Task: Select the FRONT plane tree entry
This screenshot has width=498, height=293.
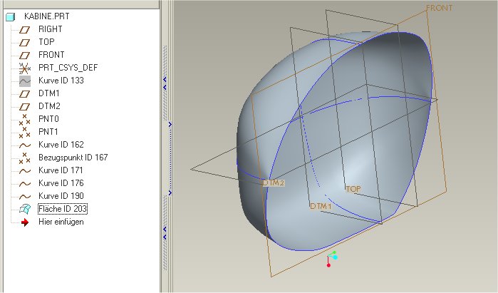Action: click(51, 55)
